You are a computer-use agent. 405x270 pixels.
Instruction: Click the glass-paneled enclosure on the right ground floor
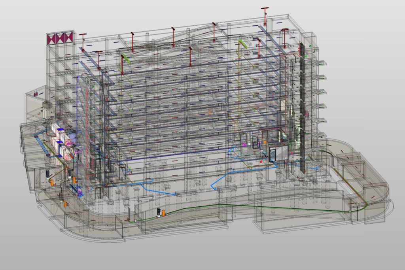coord(277,153)
